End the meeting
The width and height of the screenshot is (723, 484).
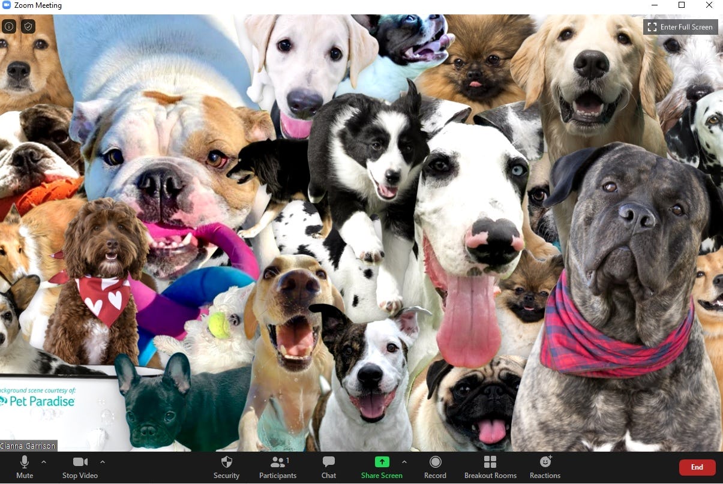tap(697, 467)
